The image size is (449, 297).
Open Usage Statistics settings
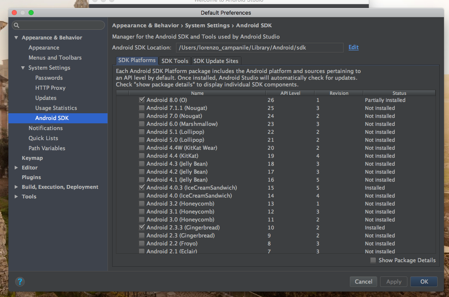(56, 108)
